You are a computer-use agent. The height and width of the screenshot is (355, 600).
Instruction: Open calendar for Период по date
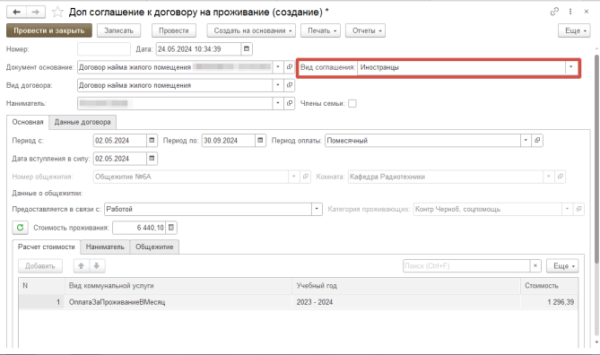point(261,141)
